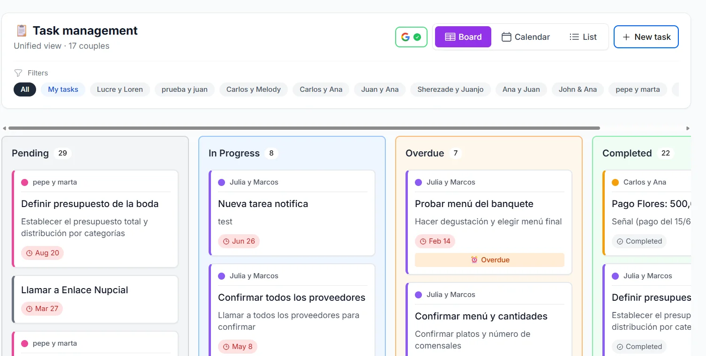The image size is (706, 356).
Task: Click the clock icon on May 8 badge
Action: (226, 347)
